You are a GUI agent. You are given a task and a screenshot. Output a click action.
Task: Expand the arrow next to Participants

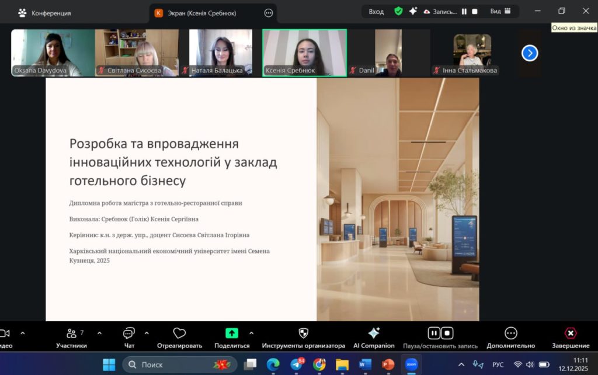(x=99, y=333)
